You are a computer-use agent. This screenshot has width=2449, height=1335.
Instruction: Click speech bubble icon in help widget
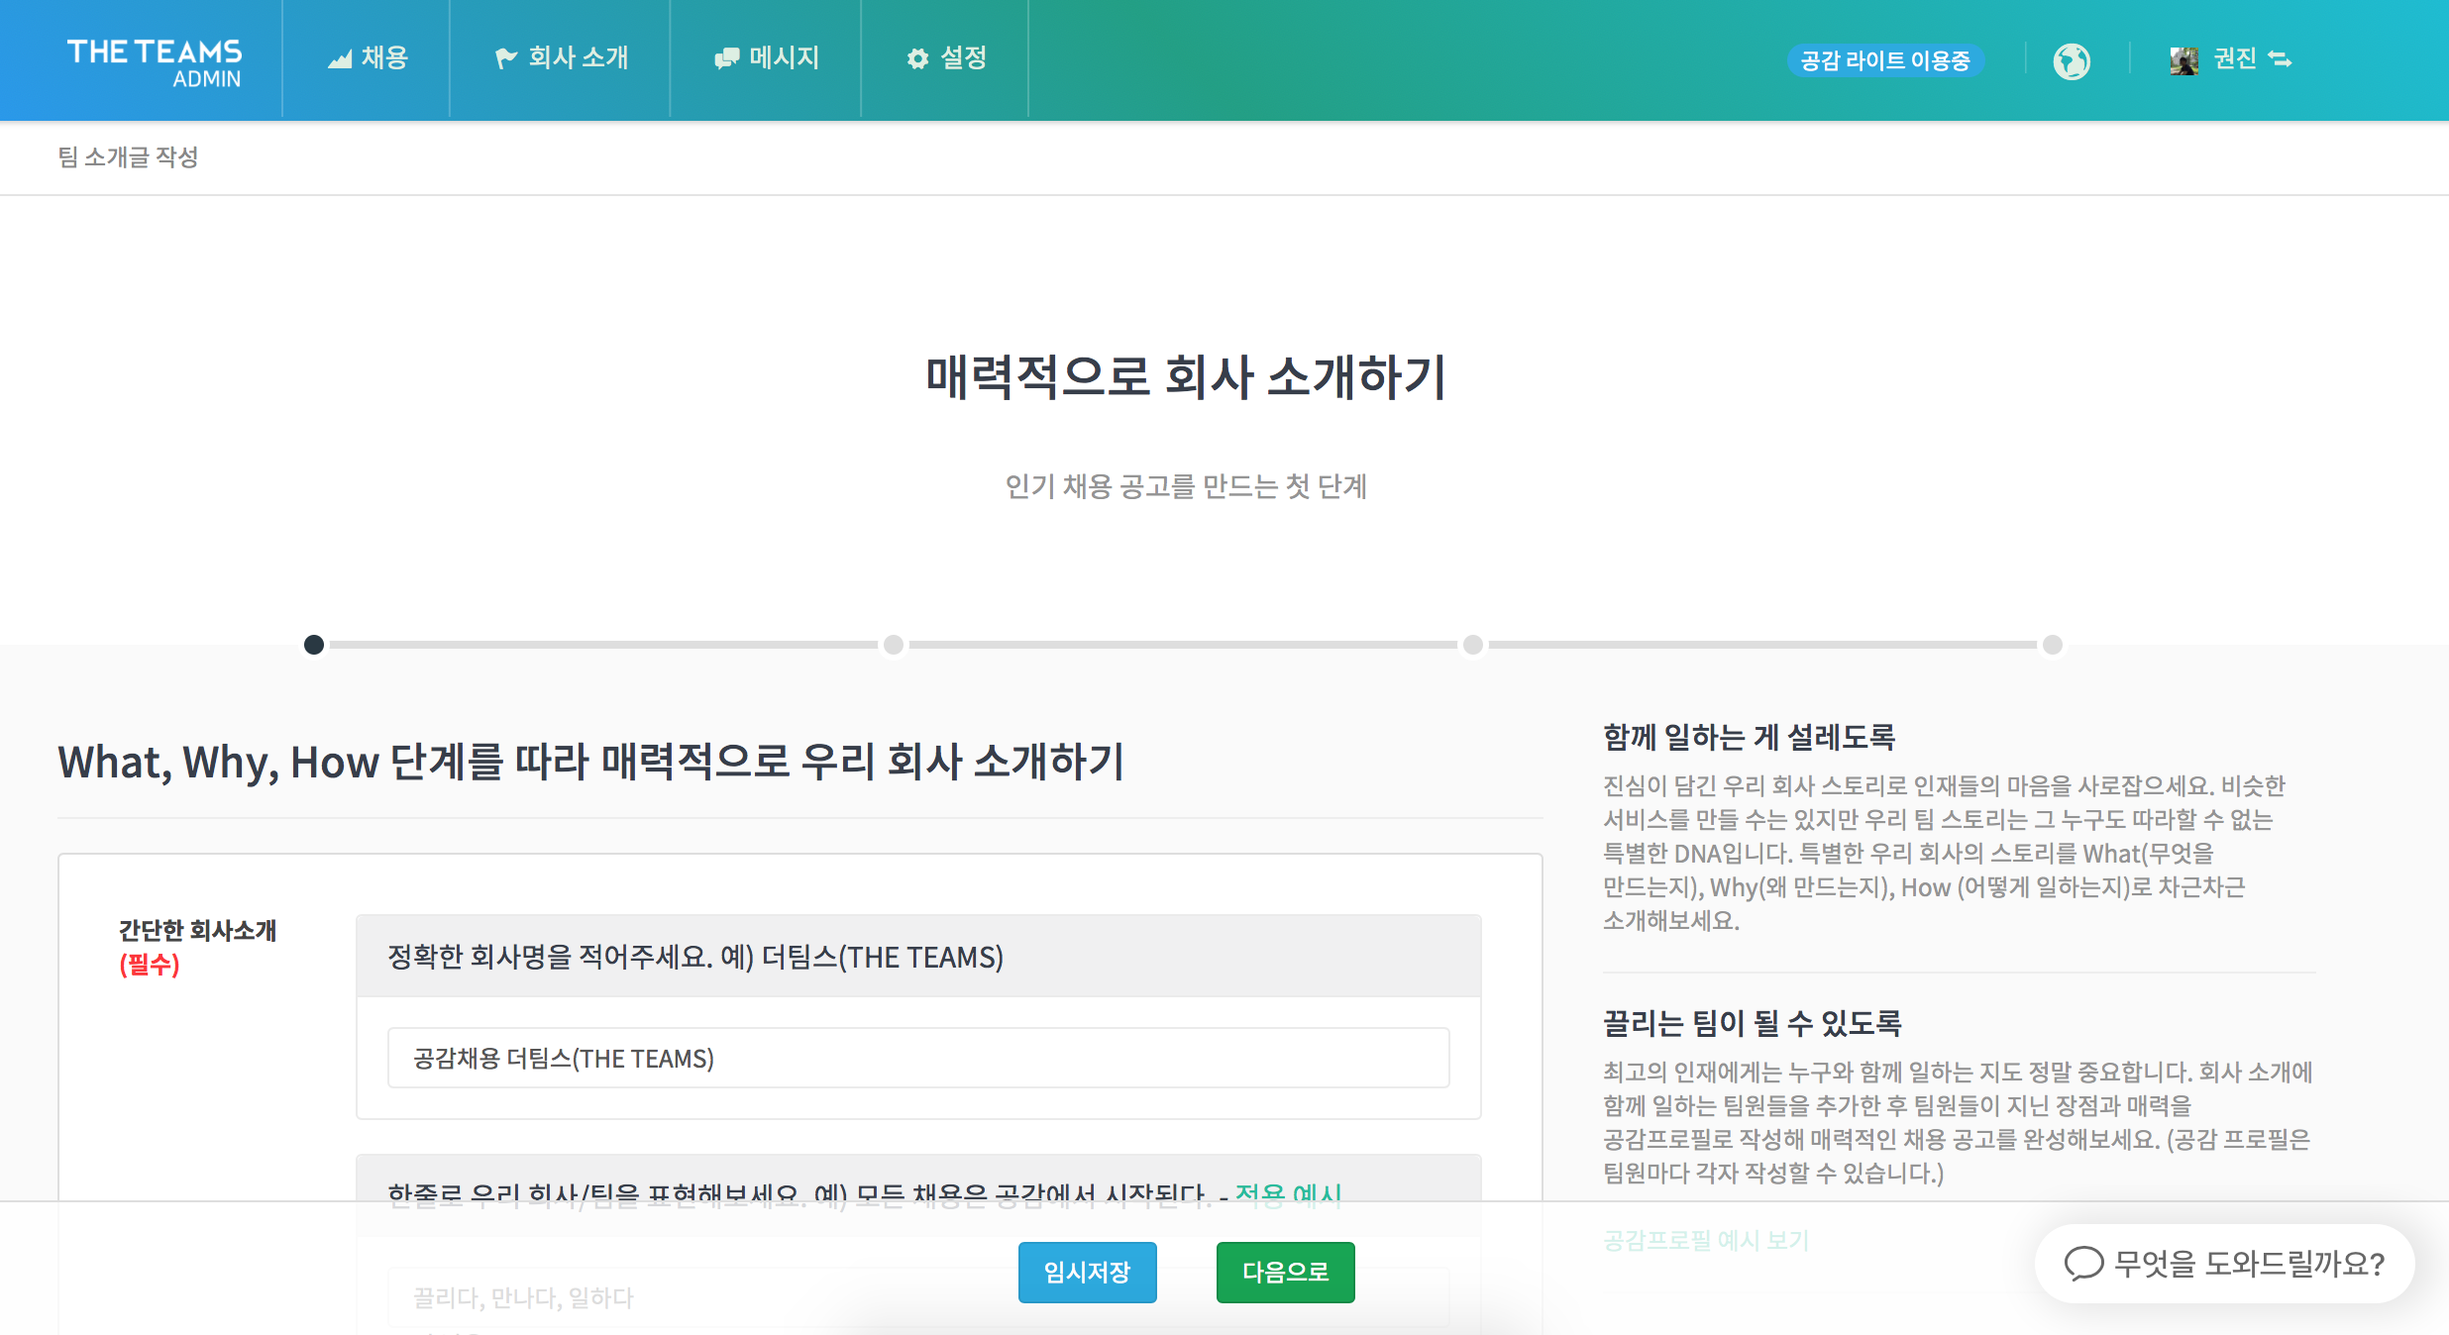(2082, 1263)
